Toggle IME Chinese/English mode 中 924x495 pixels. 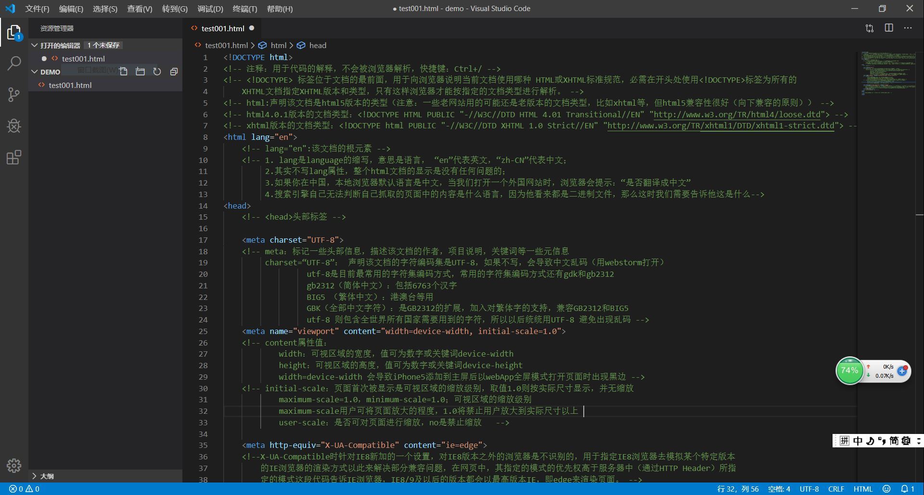(x=858, y=441)
